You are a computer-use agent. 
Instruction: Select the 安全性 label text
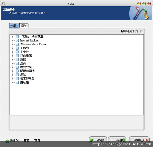24,52
